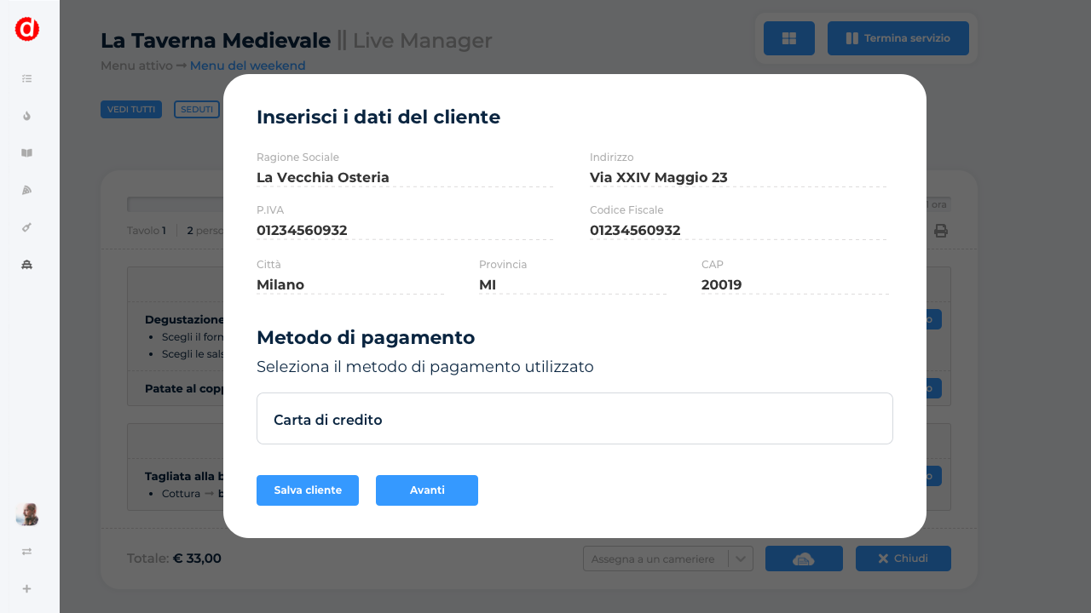Open the checklist icon in the sidebar
The width and height of the screenshot is (1091, 613).
coord(27,78)
